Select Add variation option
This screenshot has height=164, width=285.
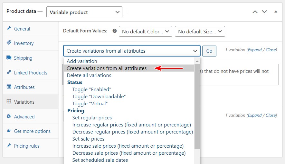tap(129, 61)
